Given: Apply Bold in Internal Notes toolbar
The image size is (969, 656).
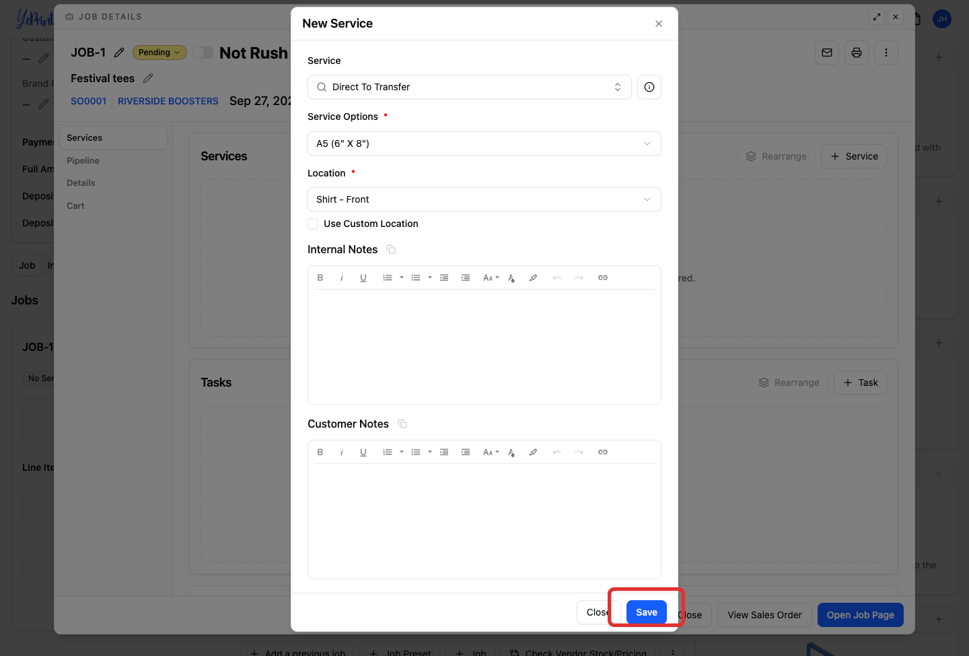Looking at the screenshot, I should coord(320,277).
